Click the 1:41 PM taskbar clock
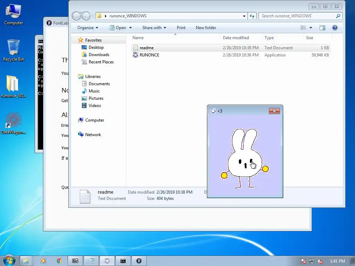This screenshot has width=355, height=266. pos(337,261)
